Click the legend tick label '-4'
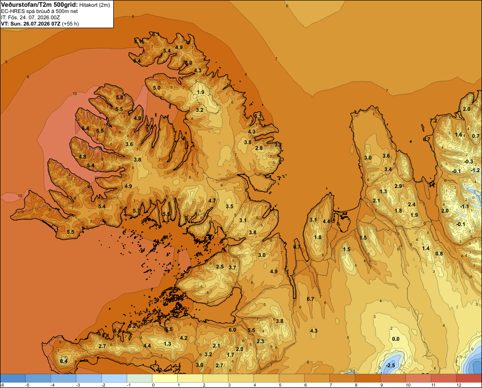The image size is (482, 388). tap(52, 385)
